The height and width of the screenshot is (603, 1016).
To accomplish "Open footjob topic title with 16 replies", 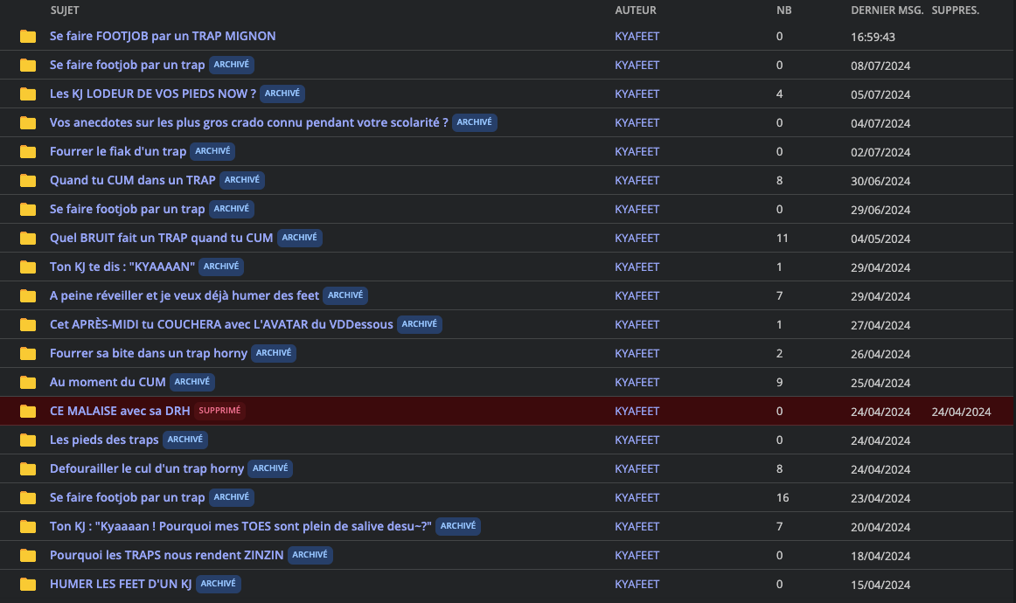I will pyautogui.click(x=127, y=497).
